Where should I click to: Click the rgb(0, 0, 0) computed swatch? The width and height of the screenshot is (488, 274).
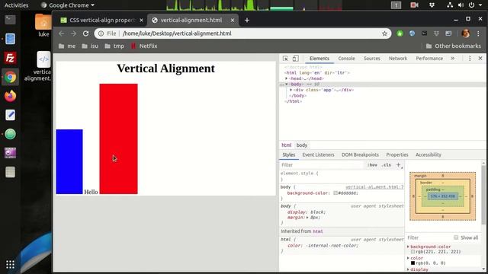pos(413,263)
